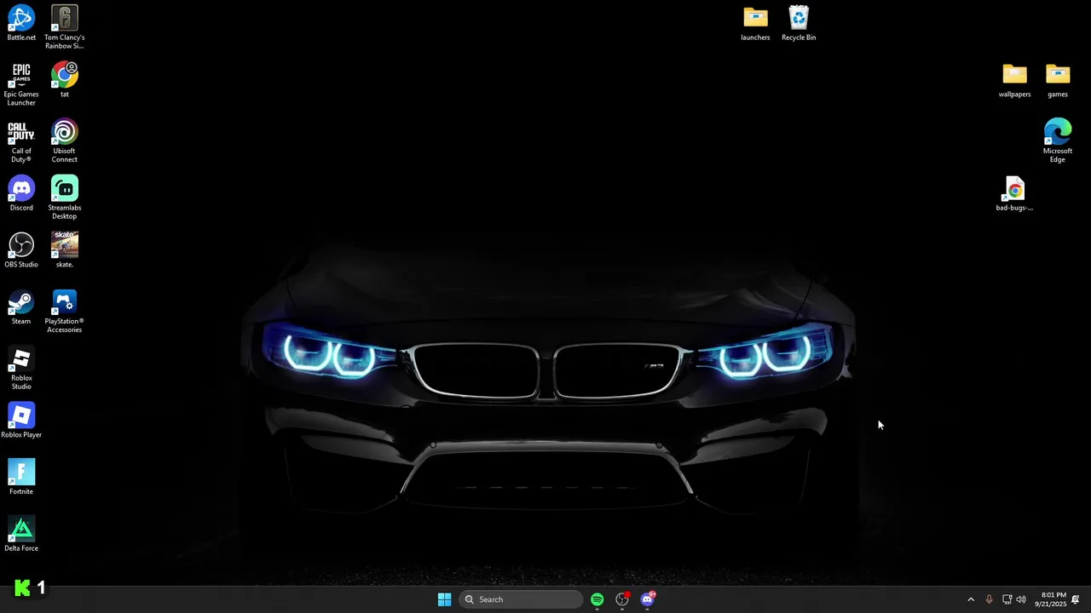Select the Roblox Player icon

21,421
